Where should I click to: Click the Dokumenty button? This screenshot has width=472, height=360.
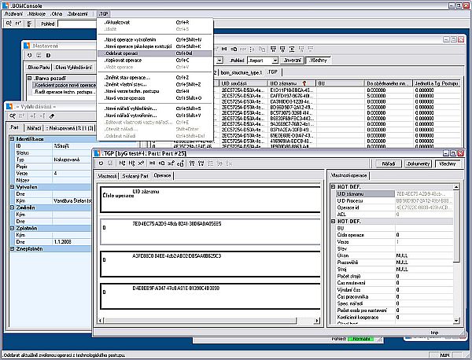(x=419, y=163)
